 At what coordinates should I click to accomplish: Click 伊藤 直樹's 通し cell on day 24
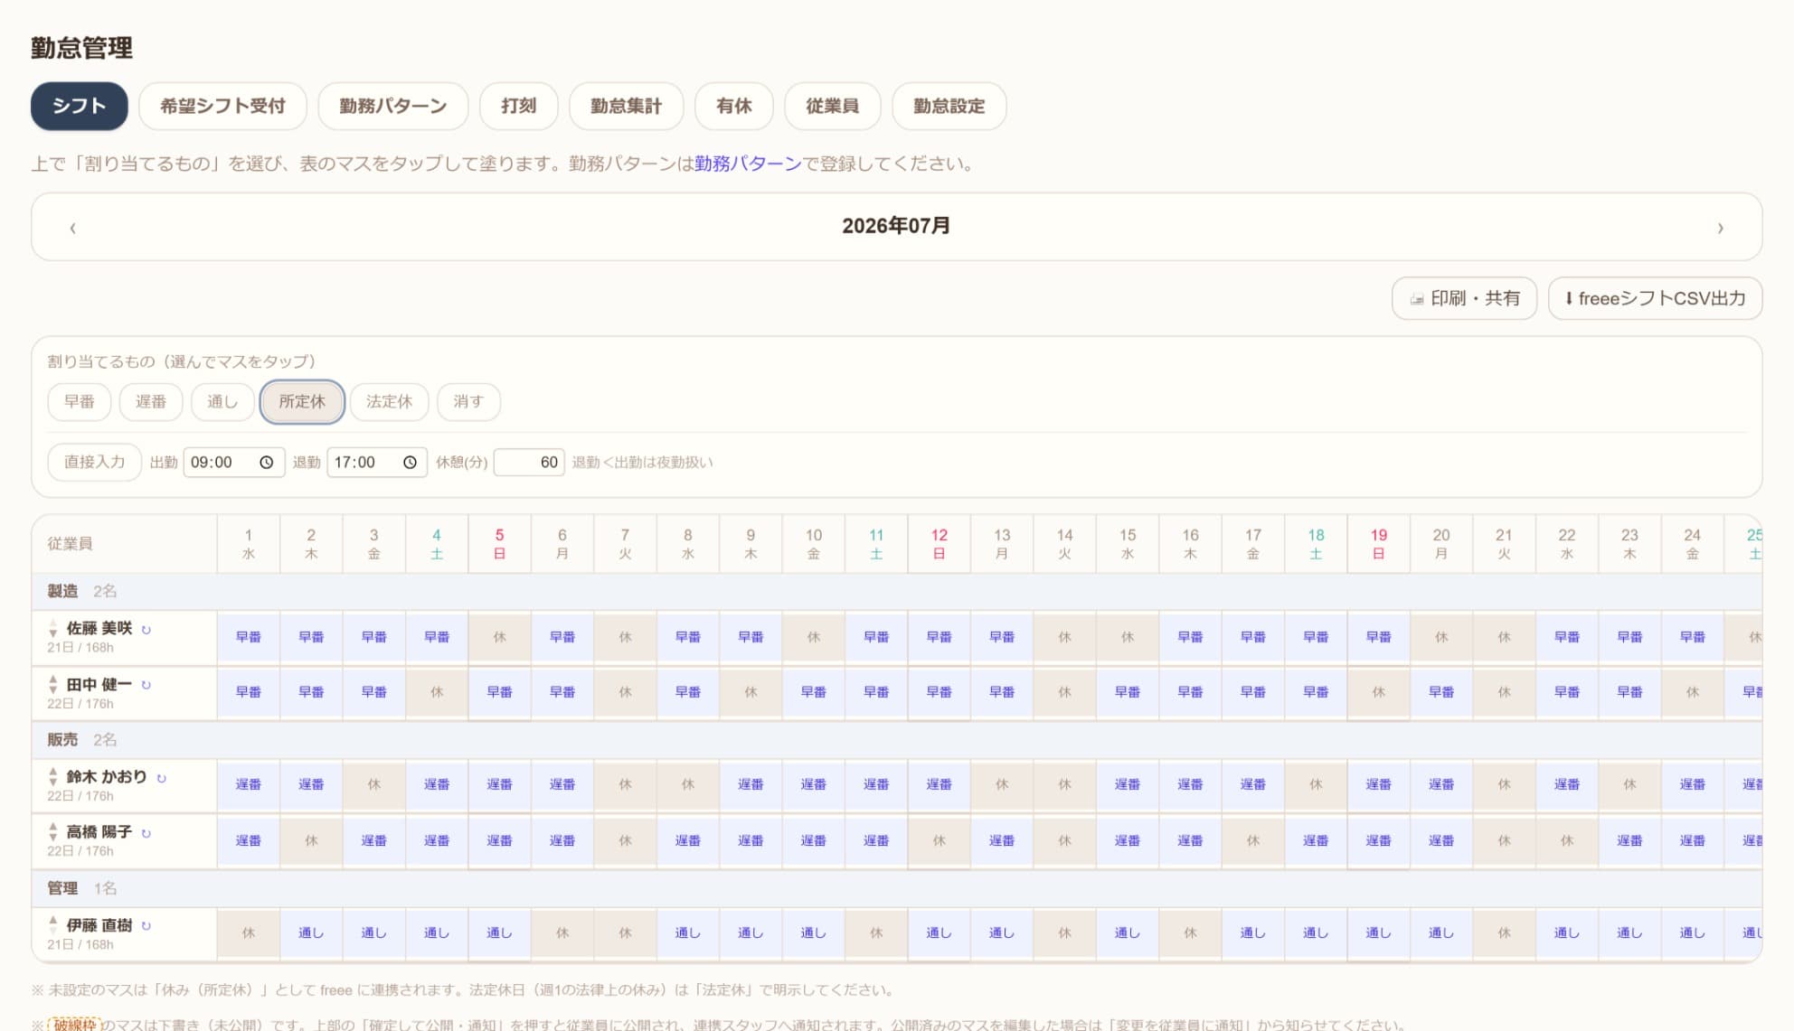pos(1693,933)
